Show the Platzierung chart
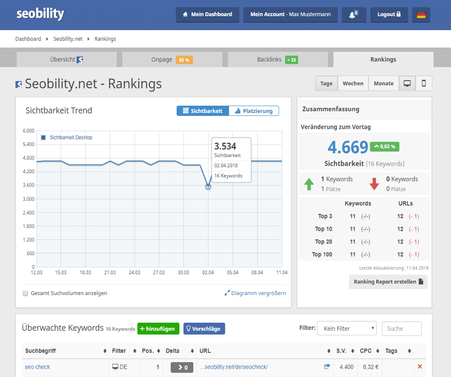This screenshot has height=377, width=451. tap(254, 111)
